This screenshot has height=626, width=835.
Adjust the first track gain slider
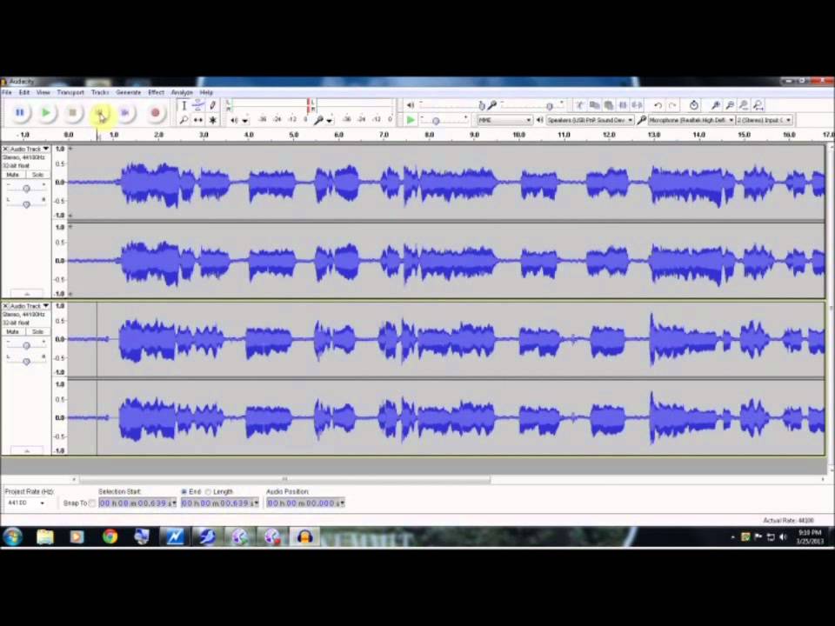(26, 189)
